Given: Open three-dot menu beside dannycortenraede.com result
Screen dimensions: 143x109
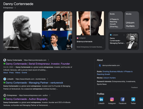Looking at the screenshot, I should [x=48, y=60].
